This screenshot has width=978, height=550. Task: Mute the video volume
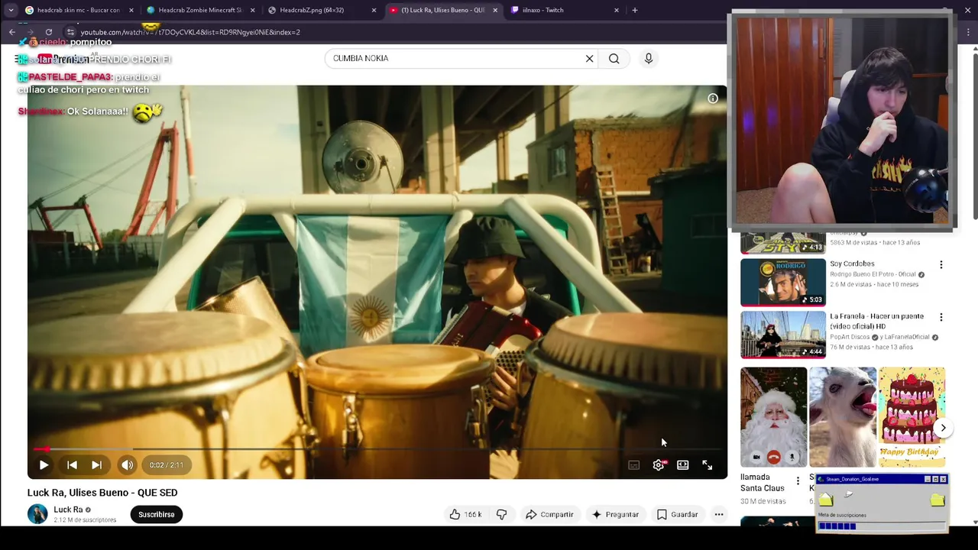127,464
